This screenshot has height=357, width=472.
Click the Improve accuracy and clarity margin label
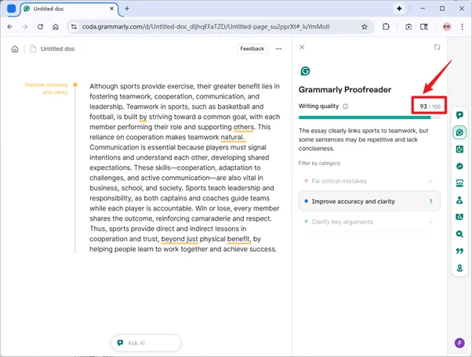(46, 88)
